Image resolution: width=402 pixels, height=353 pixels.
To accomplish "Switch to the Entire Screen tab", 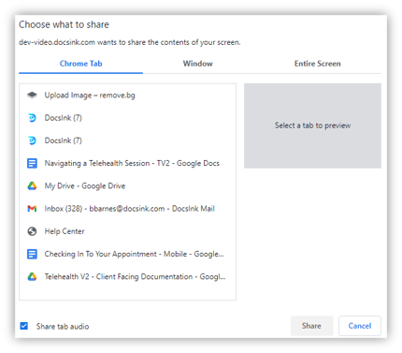I will point(317,64).
